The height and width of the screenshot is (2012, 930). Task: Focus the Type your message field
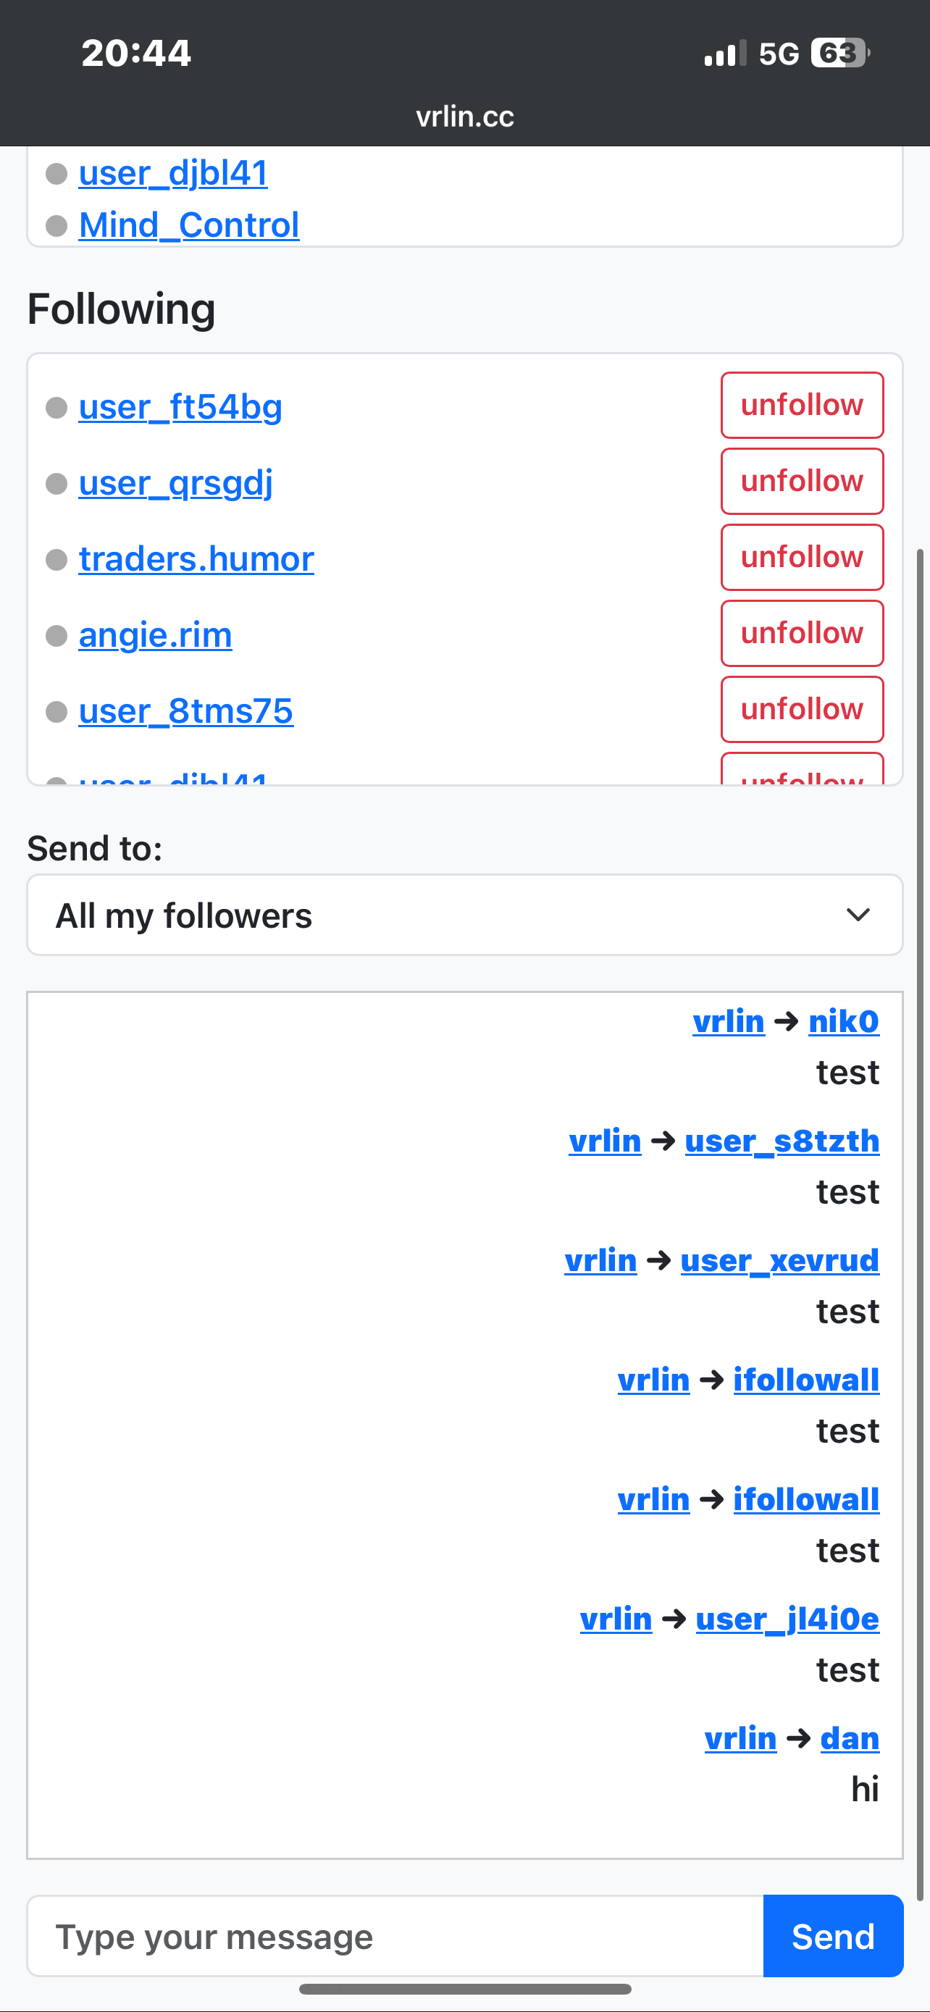coord(395,1935)
